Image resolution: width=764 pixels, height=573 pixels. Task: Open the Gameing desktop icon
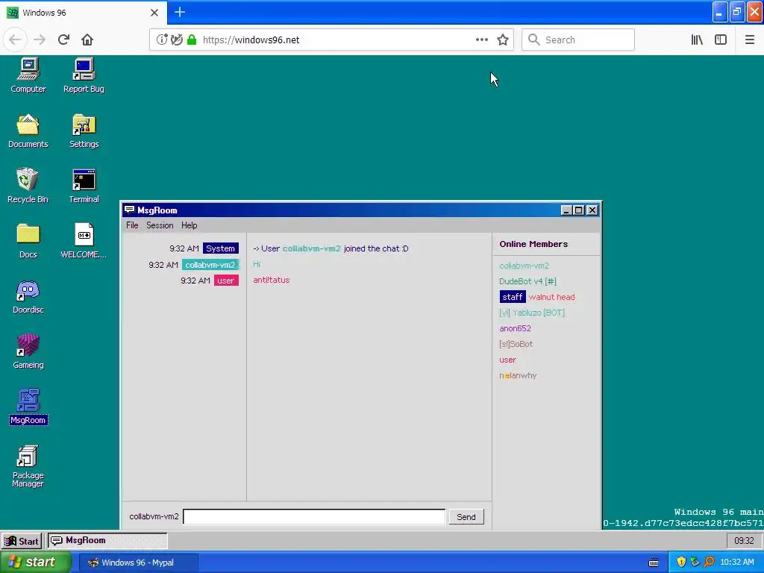[x=28, y=351]
